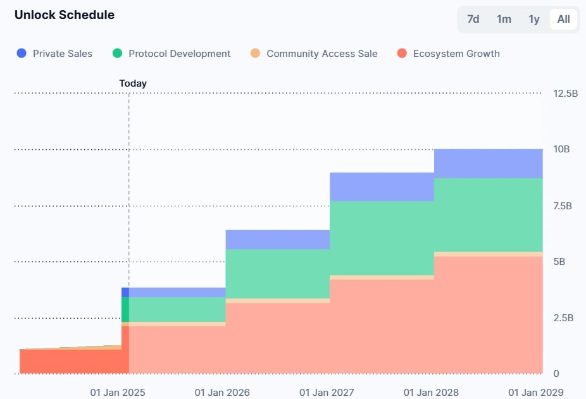Screen dimensions: 586x399
Task: Switch to the 7d time range
Action: coord(472,19)
